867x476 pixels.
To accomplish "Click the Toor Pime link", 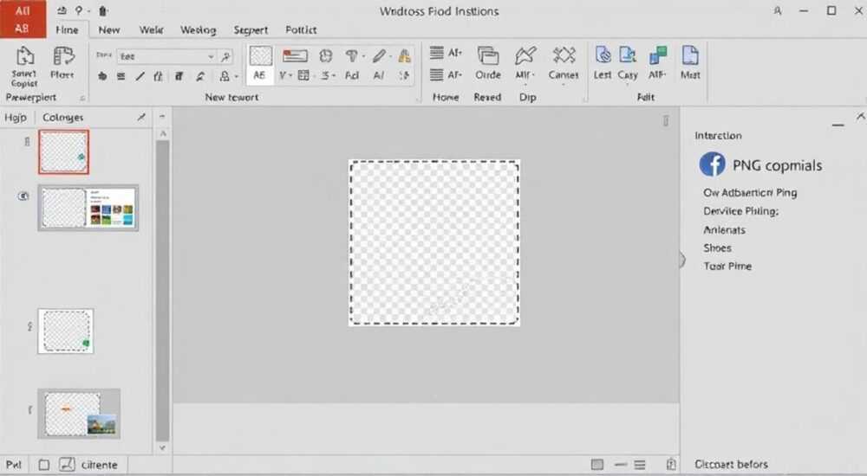I will 727,266.
